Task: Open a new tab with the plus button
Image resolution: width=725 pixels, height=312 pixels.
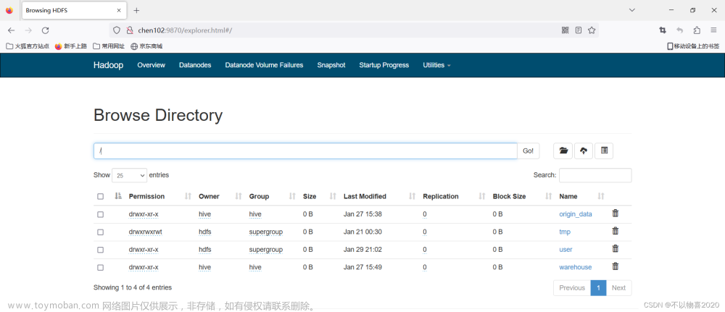Action: click(136, 10)
